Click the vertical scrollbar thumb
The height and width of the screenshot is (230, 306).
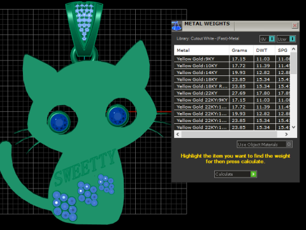click(294, 63)
